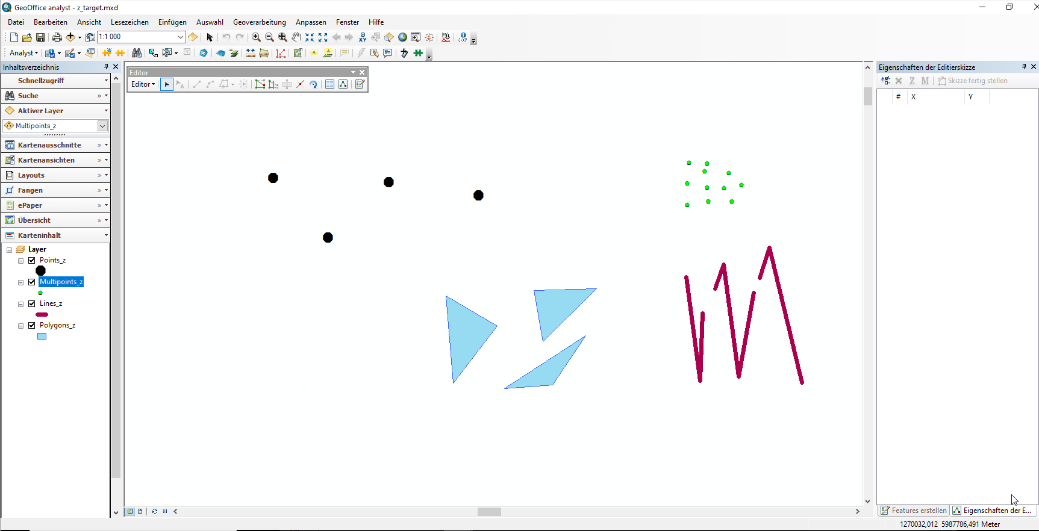Open the Attributes table icon in Editor toolbar

pos(329,84)
